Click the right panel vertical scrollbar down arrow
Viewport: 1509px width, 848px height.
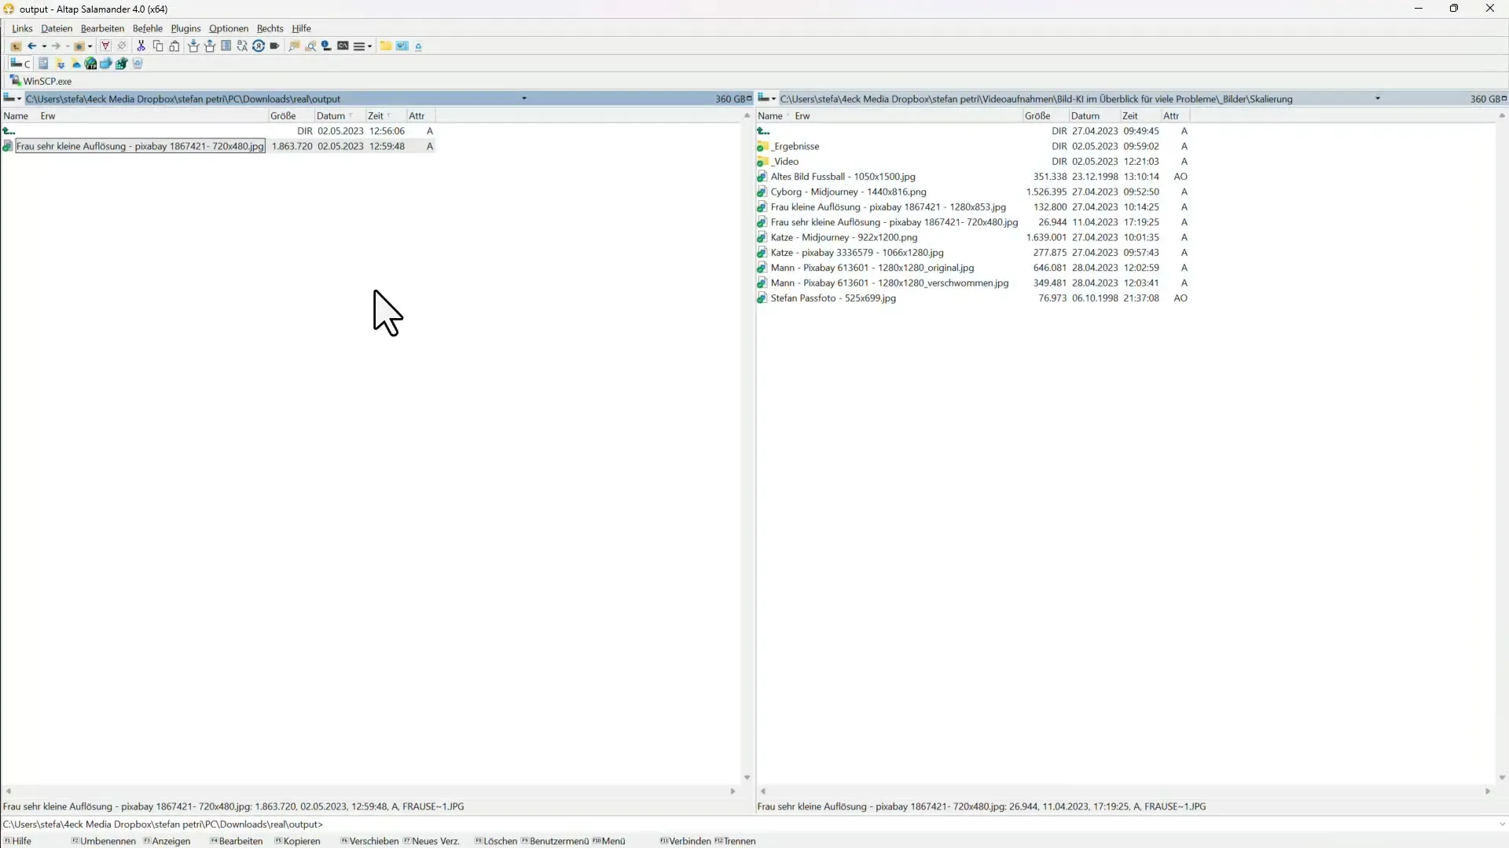(1501, 777)
